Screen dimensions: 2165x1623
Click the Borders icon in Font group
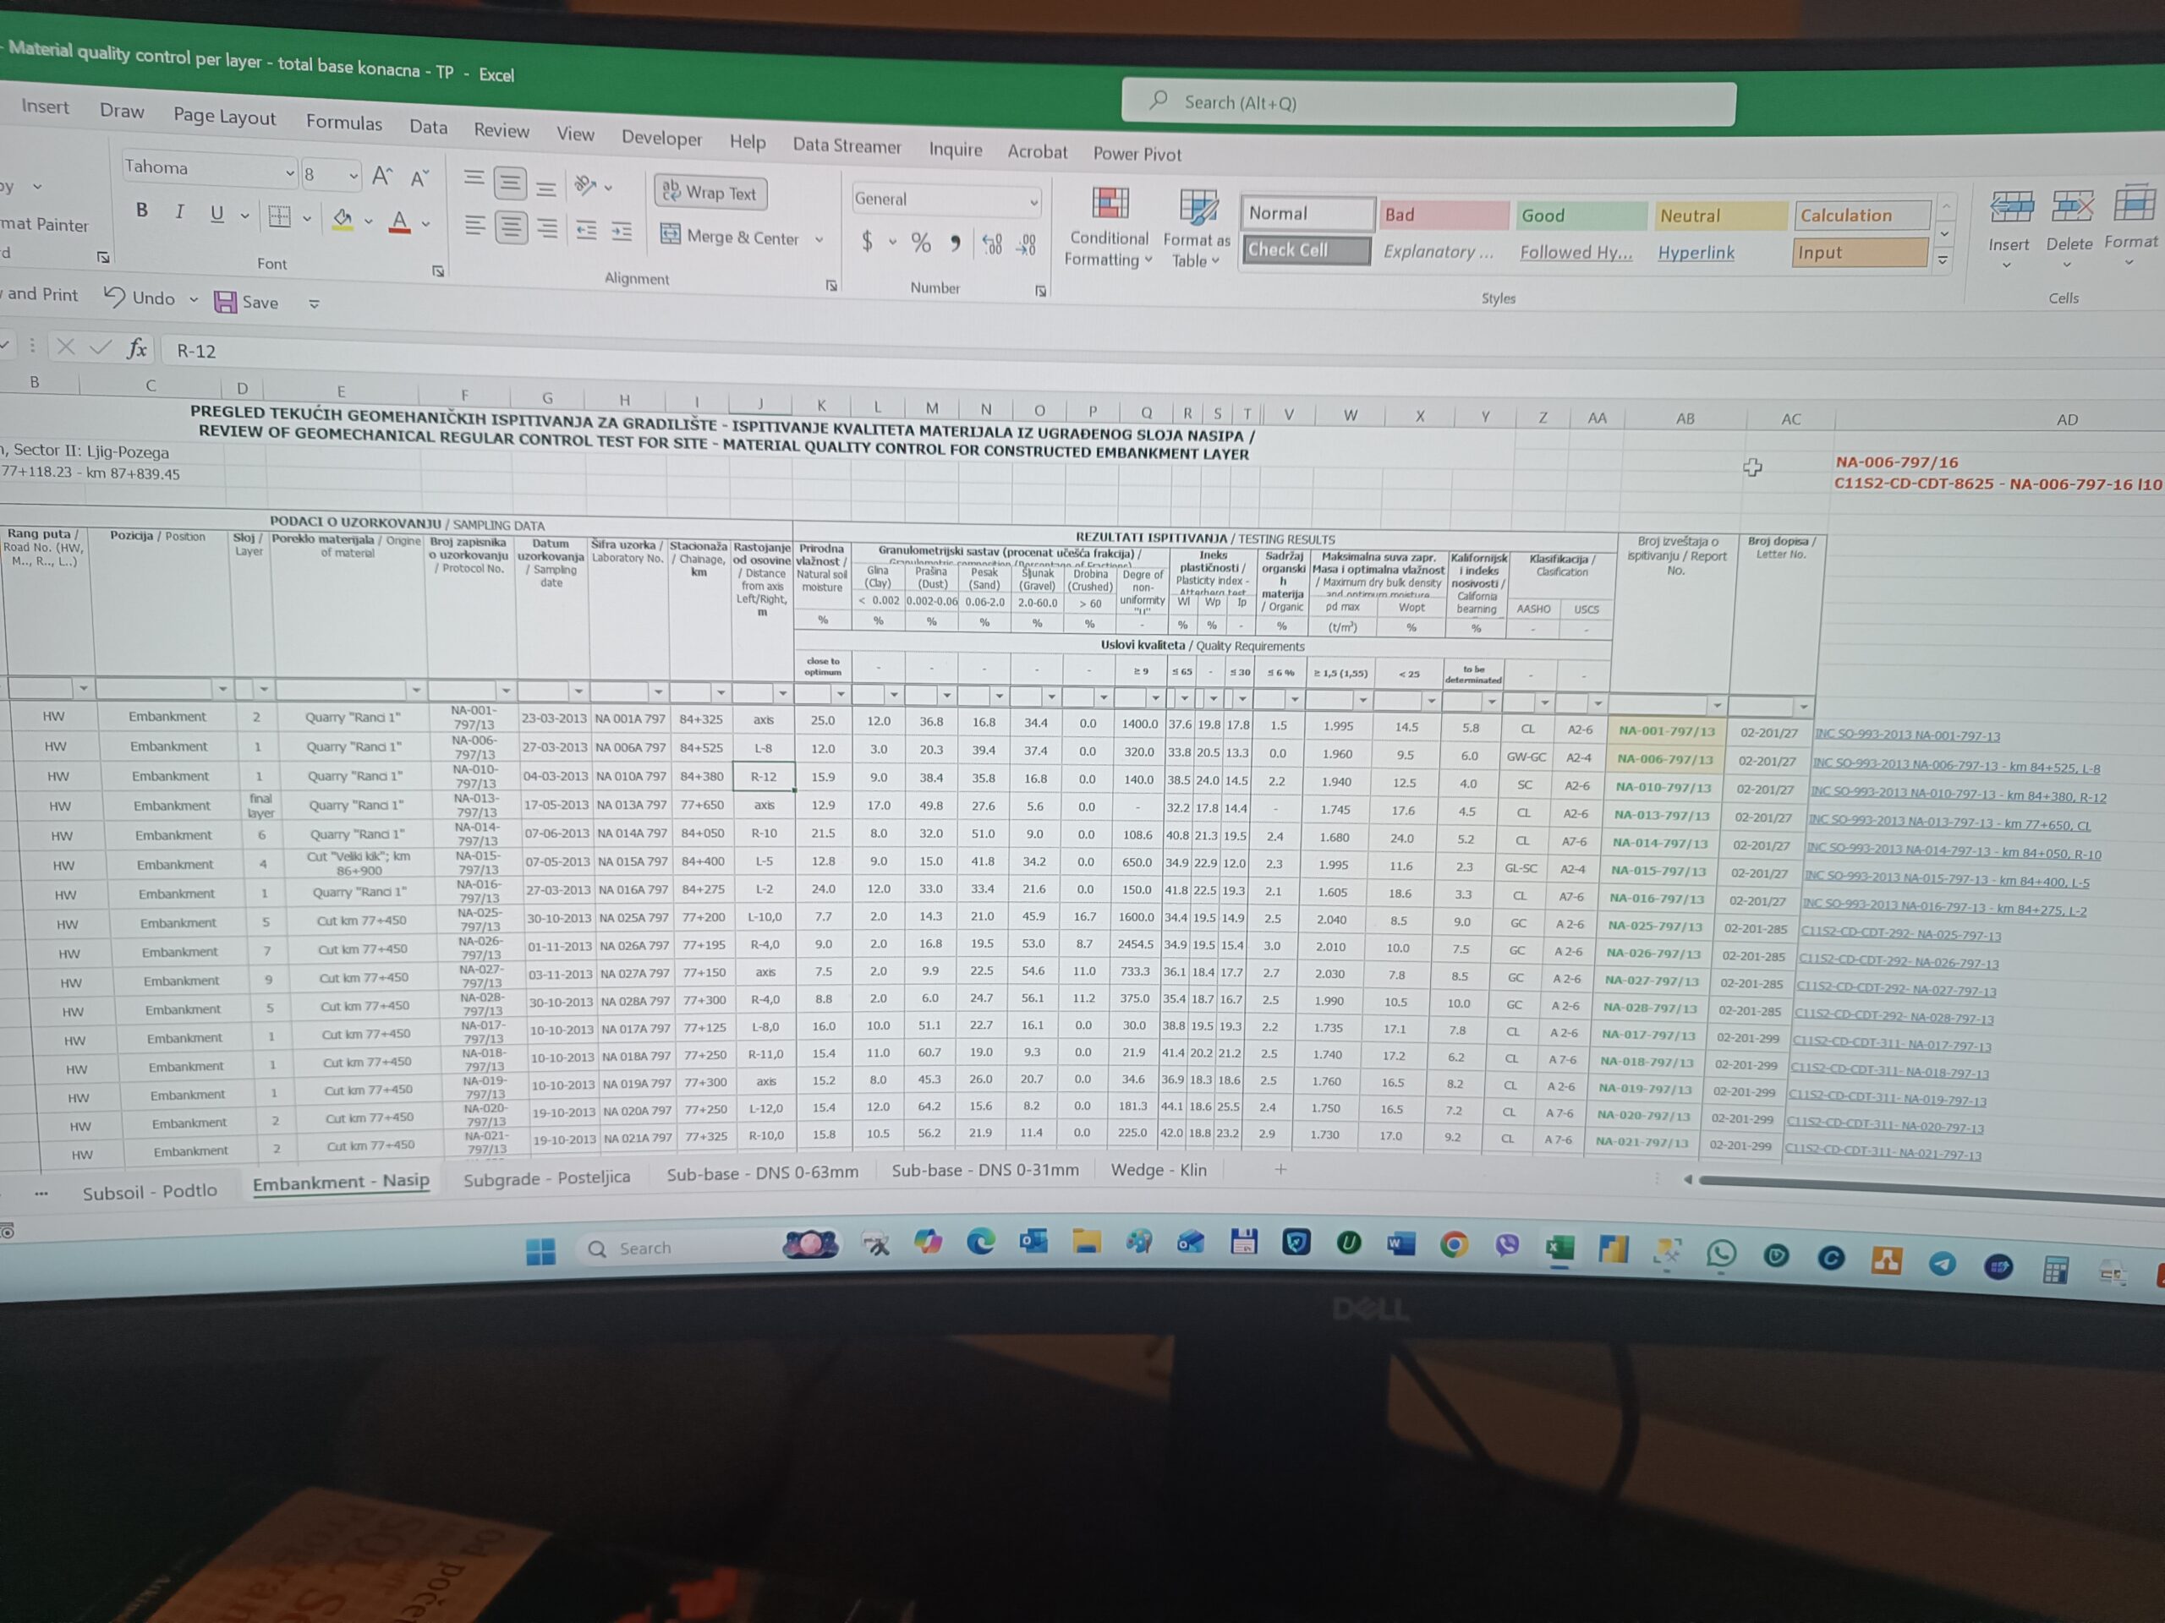click(x=279, y=216)
